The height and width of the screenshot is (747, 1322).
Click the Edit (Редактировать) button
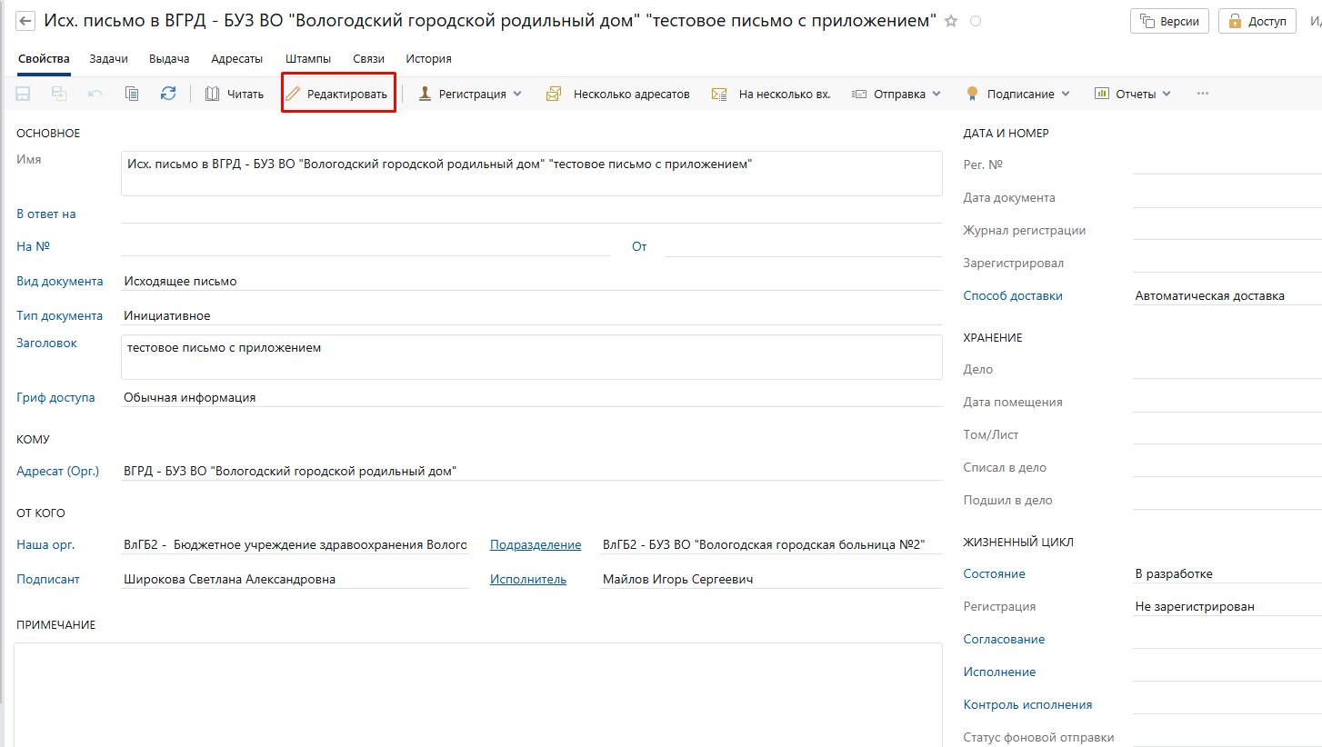coord(338,94)
